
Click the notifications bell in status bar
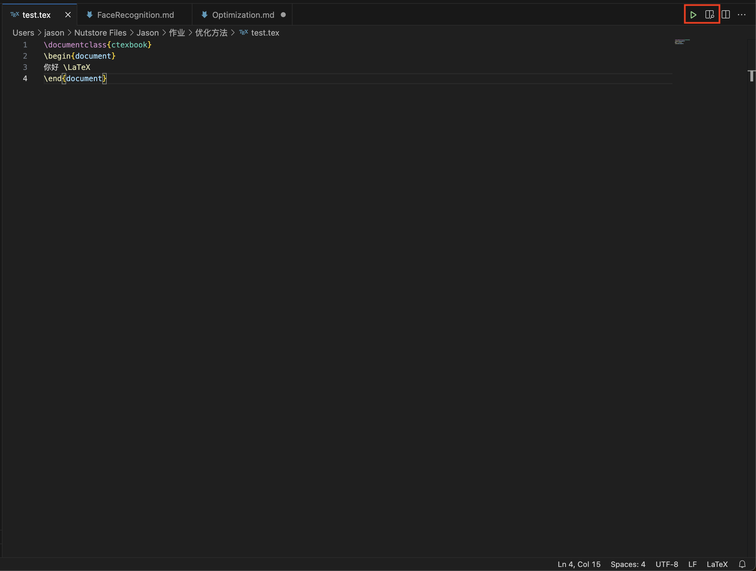[x=742, y=564]
